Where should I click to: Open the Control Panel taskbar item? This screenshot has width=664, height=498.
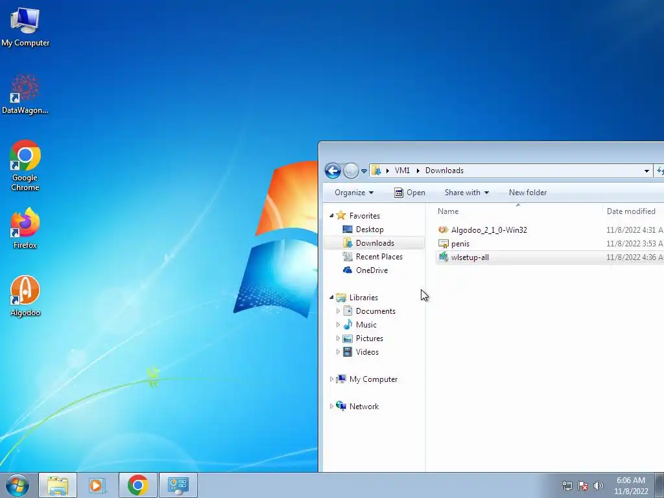point(178,485)
